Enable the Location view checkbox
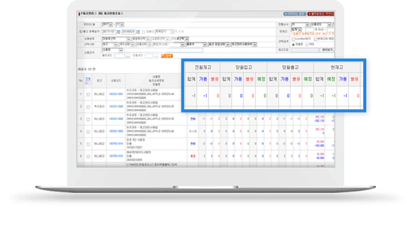Viewport: 411px width, 229px height. point(293,39)
